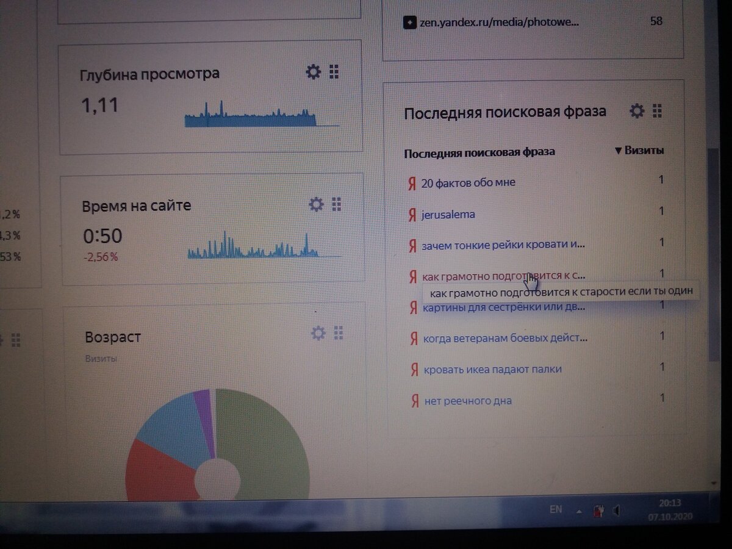
Task: Click the 1,11 depth value
Action: pyautogui.click(x=100, y=106)
